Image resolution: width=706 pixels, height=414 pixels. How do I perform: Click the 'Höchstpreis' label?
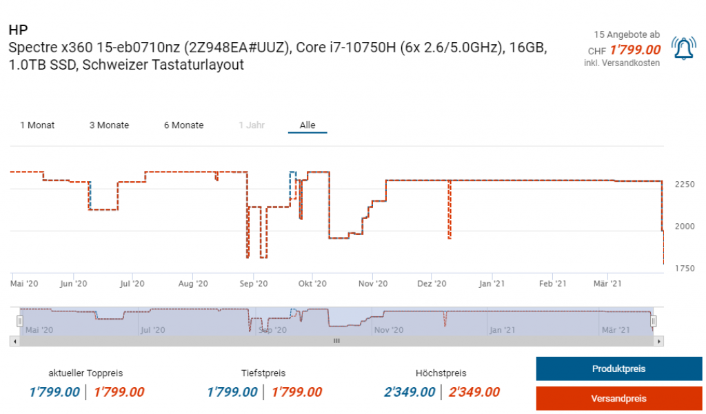pos(441,373)
